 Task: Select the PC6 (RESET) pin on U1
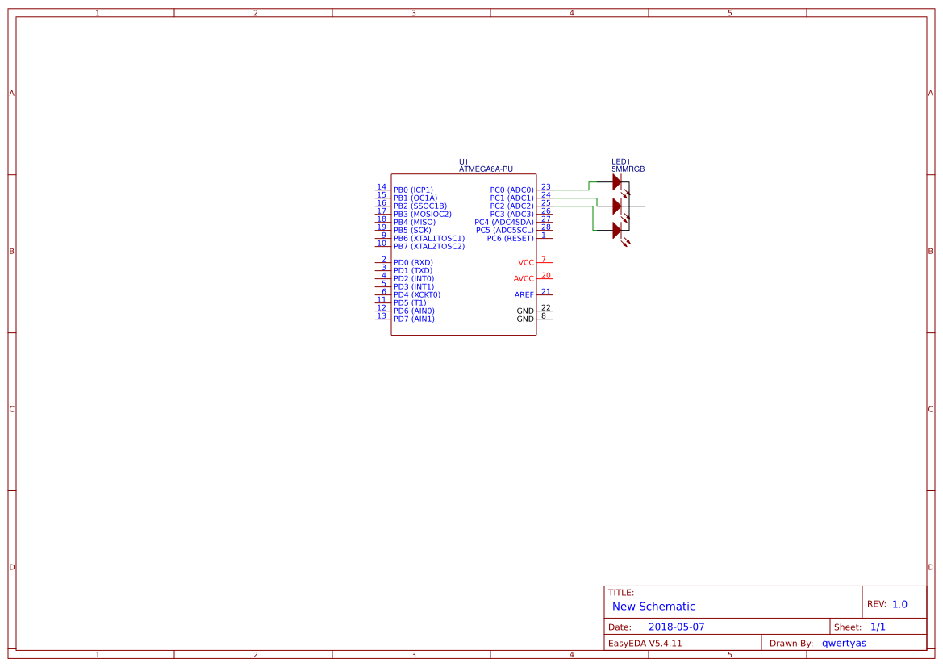coord(512,238)
